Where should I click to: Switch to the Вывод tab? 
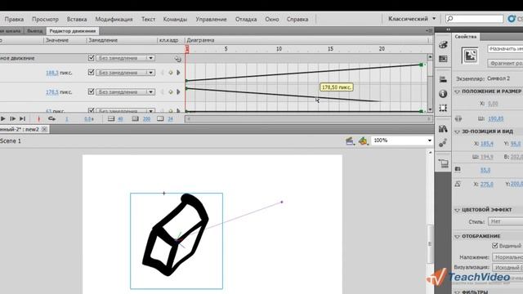tap(35, 31)
